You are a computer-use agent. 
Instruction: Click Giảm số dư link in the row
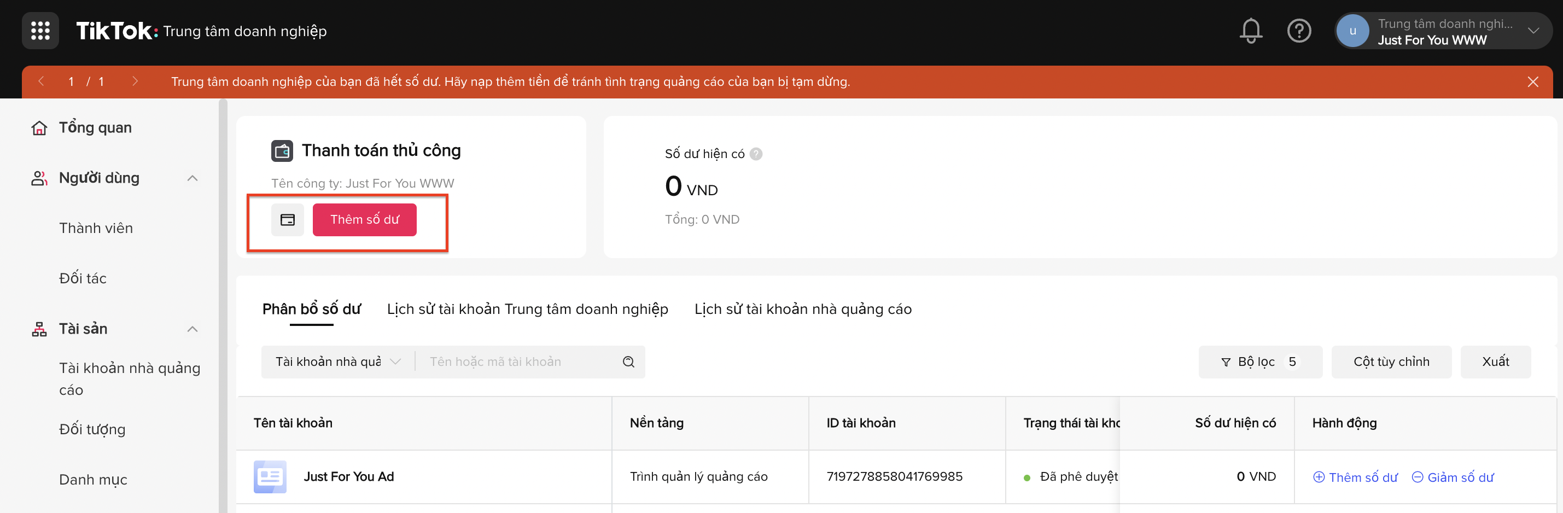point(1453,477)
